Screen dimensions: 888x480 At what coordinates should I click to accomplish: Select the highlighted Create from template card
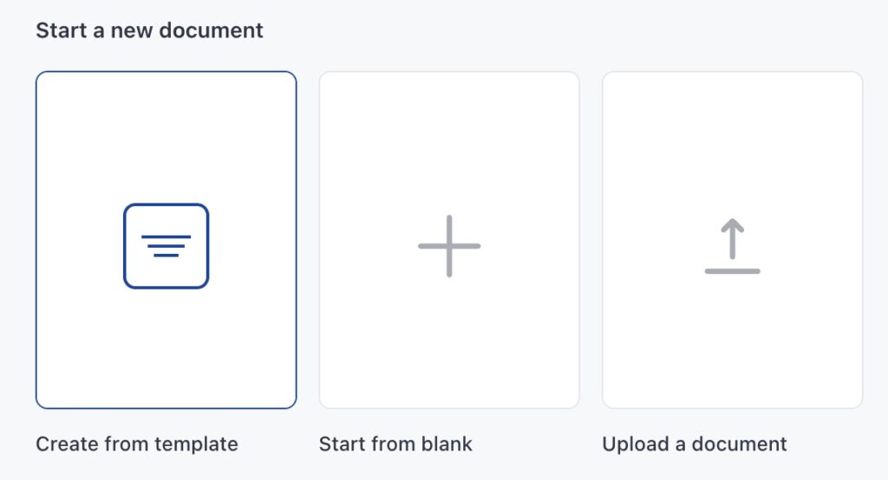(x=166, y=240)
